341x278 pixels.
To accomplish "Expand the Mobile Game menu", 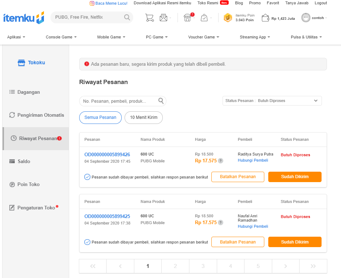I will tap(111, 37).
